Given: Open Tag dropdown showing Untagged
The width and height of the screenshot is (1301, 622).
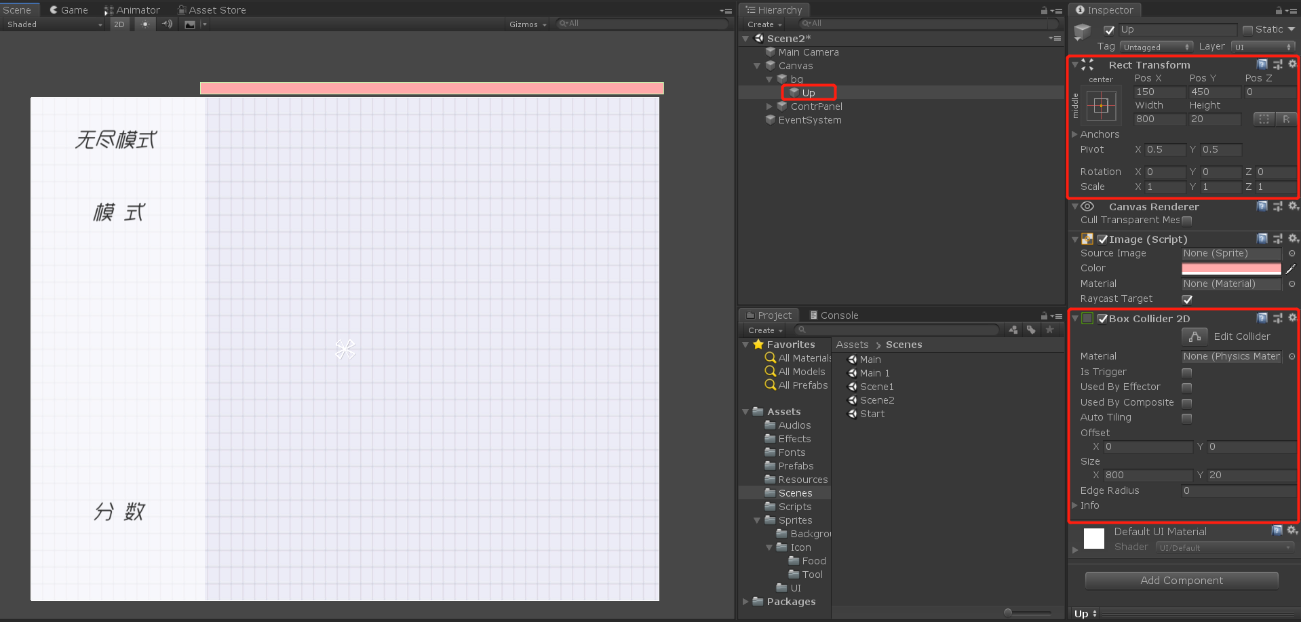Looking at the screenshot, I should pos(1156,47).
